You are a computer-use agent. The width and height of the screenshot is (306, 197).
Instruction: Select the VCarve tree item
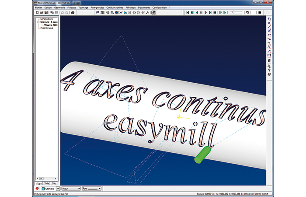tap(51, 25)
